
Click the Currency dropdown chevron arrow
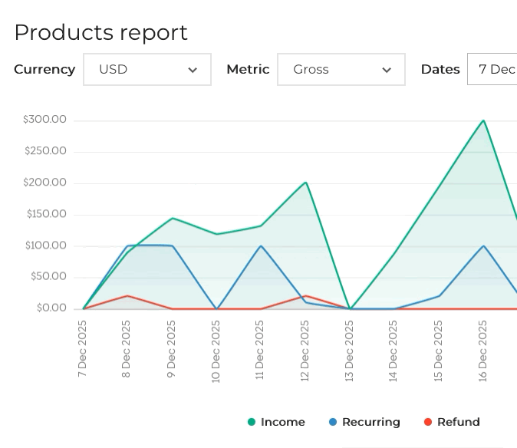193,70
